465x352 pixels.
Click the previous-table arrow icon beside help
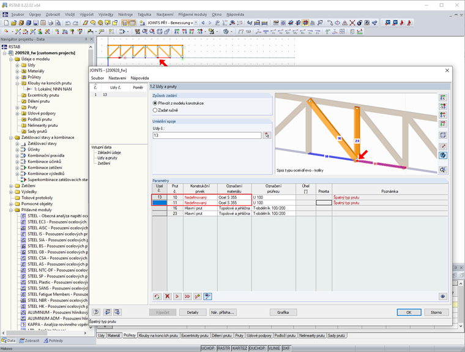(107, 312)
